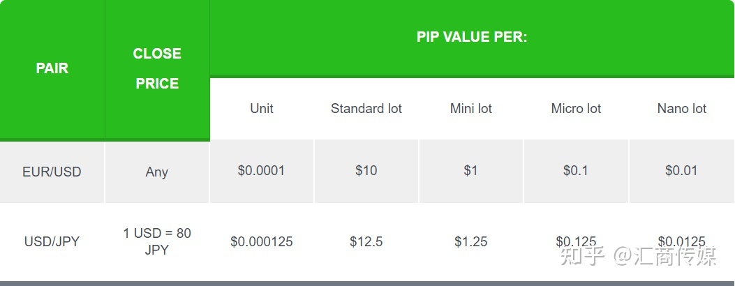Select the CLOSE PRICE header cell

click(157, 68)
